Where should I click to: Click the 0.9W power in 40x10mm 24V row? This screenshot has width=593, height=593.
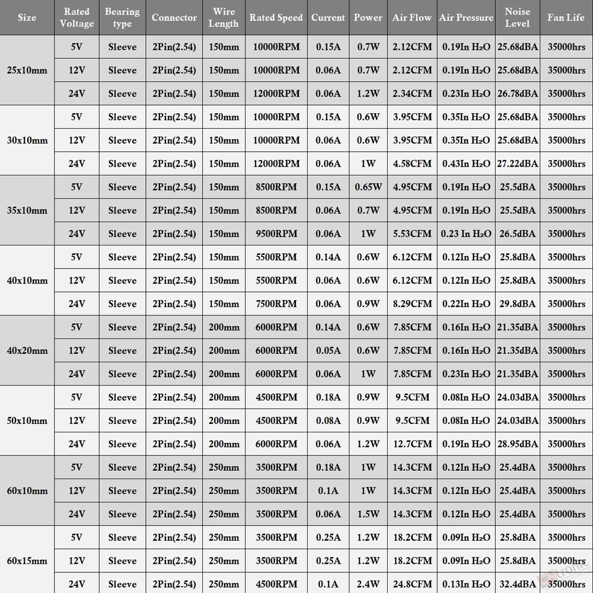point(368,304)
